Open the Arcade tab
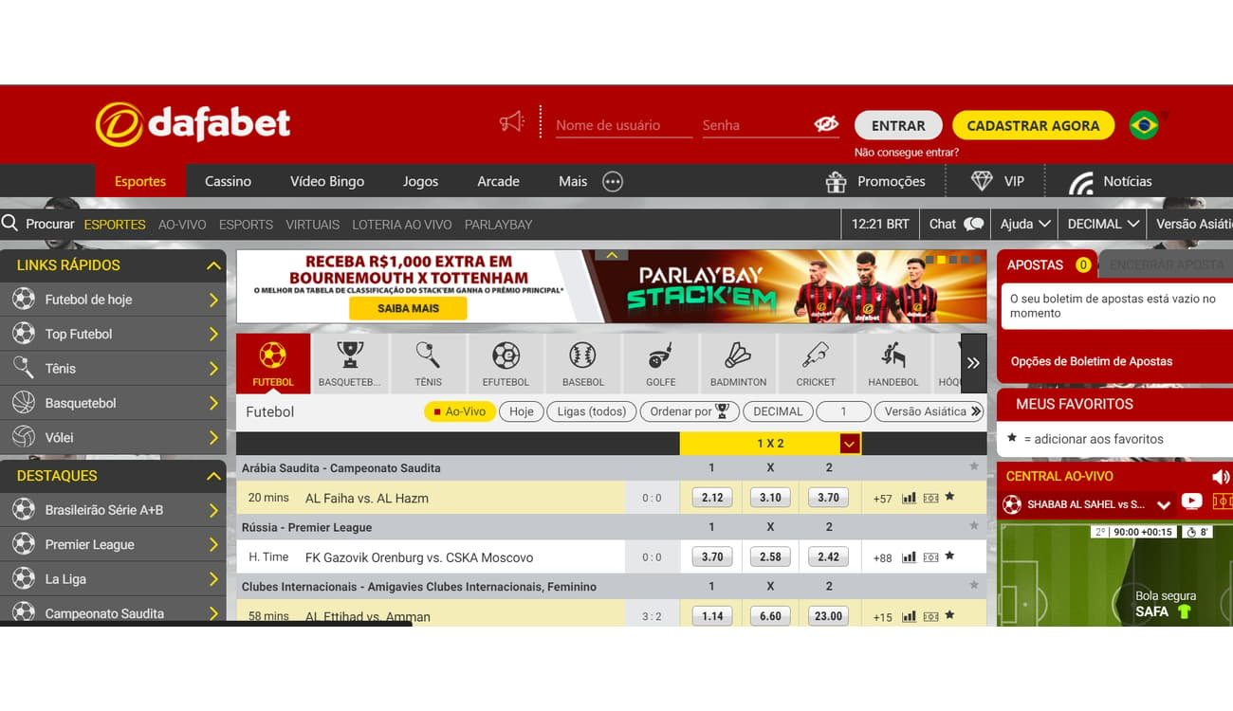Image resolution: width=1233 pixels, height=711 pixels. pyautogui.click(x=498, y=181)
